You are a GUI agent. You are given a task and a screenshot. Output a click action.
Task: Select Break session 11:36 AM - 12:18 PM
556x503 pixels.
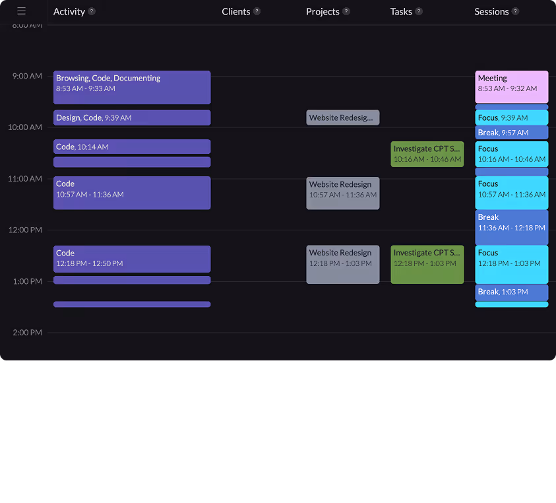(512, 227)
